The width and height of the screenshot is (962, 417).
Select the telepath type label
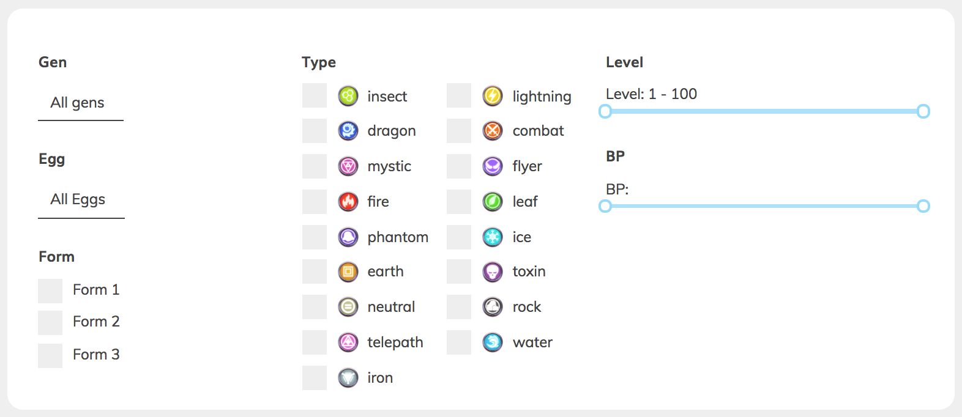click(395, 342)
